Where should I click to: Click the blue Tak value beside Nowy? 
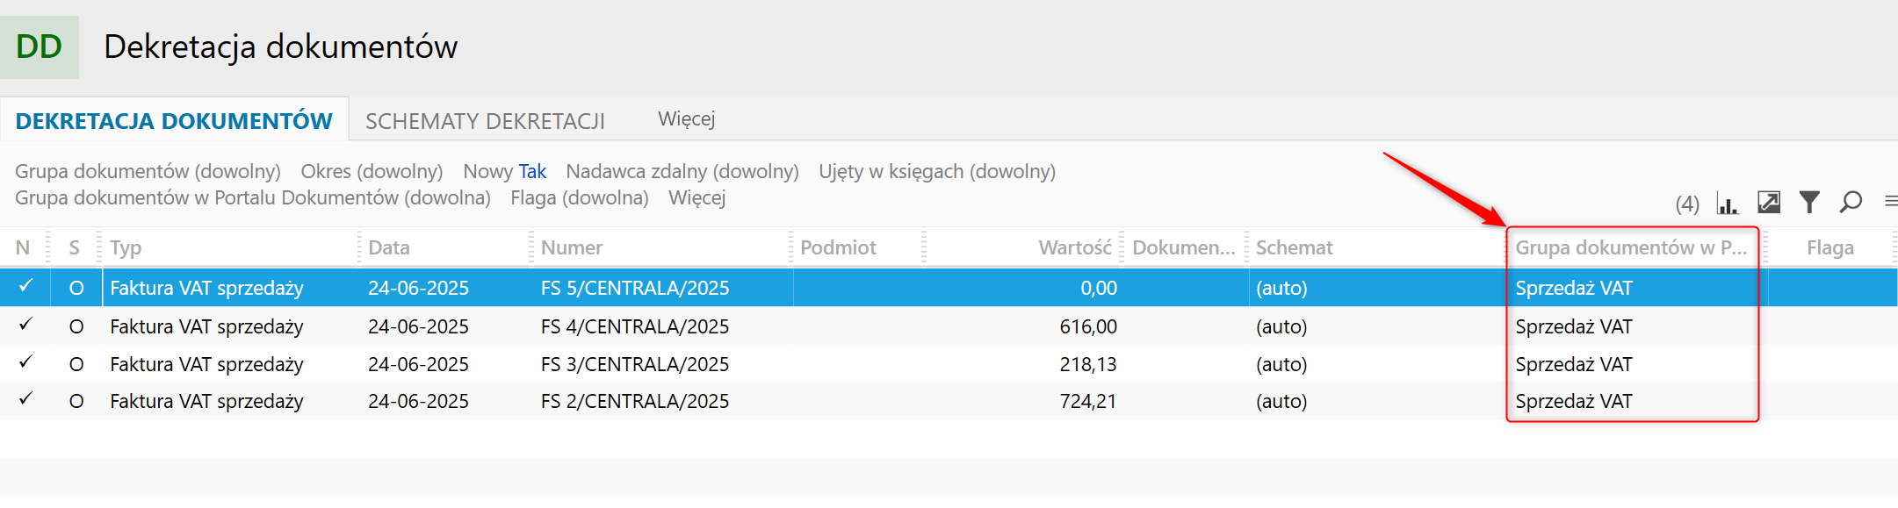[x=532, y=172]
